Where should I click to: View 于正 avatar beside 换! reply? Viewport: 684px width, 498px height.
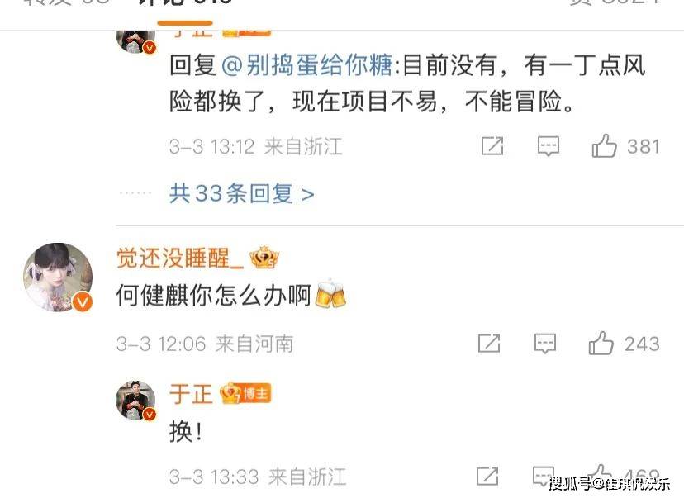[135, 401]
